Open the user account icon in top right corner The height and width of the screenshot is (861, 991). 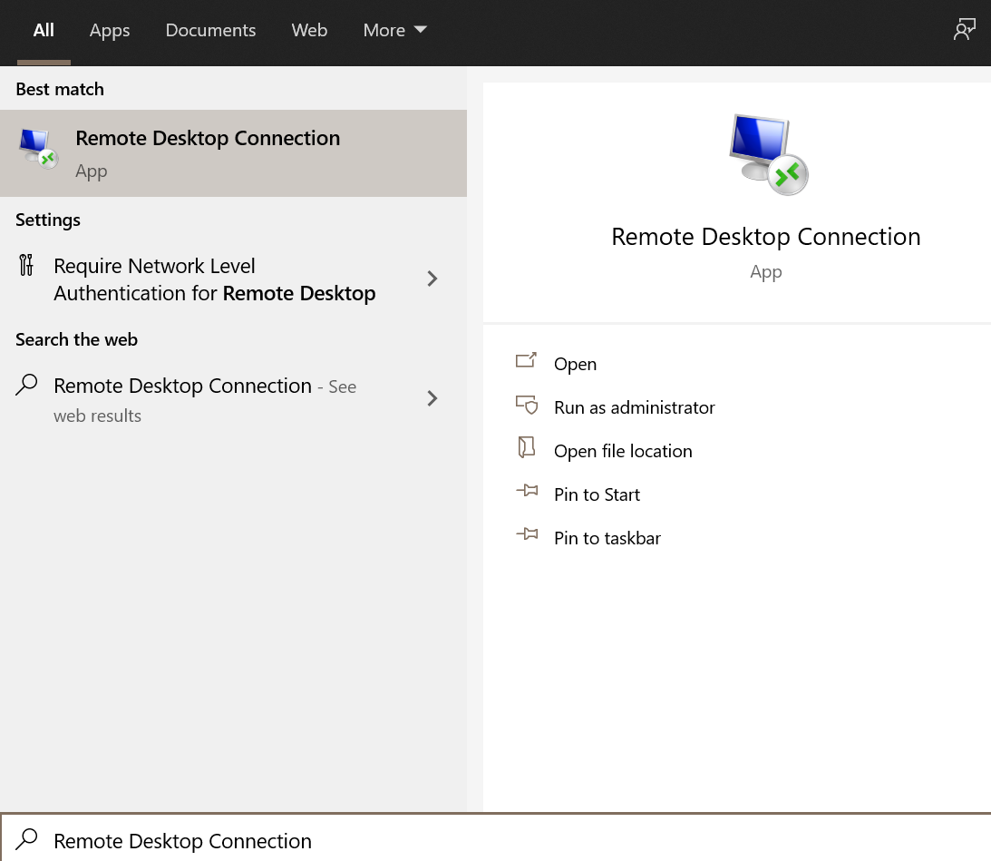(965, 28)
